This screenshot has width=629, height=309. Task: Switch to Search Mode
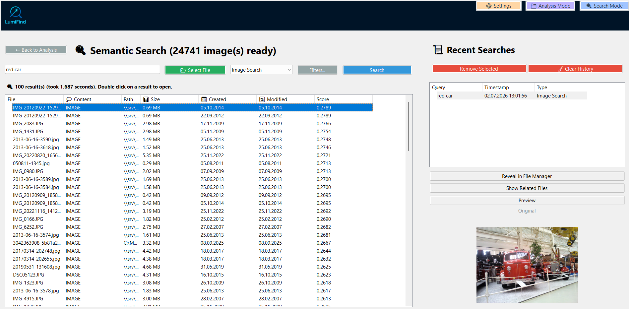(x=604, y=6)
